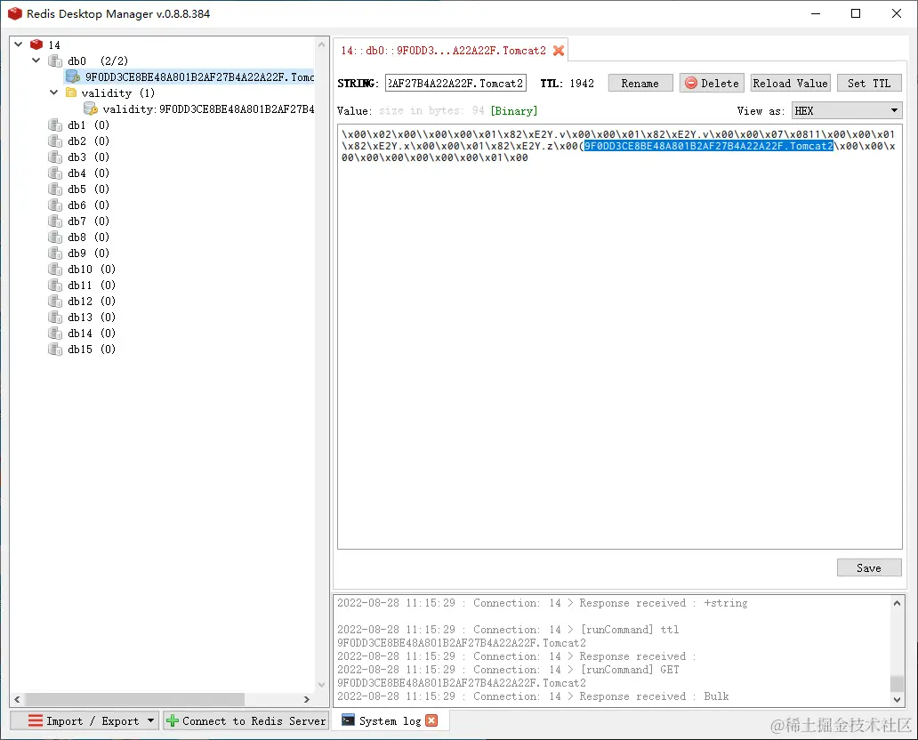Viewport: 918px width, 740px height.
Task: Click the validity folder icon
Action: pyautogui.click(x=71, y=92)
